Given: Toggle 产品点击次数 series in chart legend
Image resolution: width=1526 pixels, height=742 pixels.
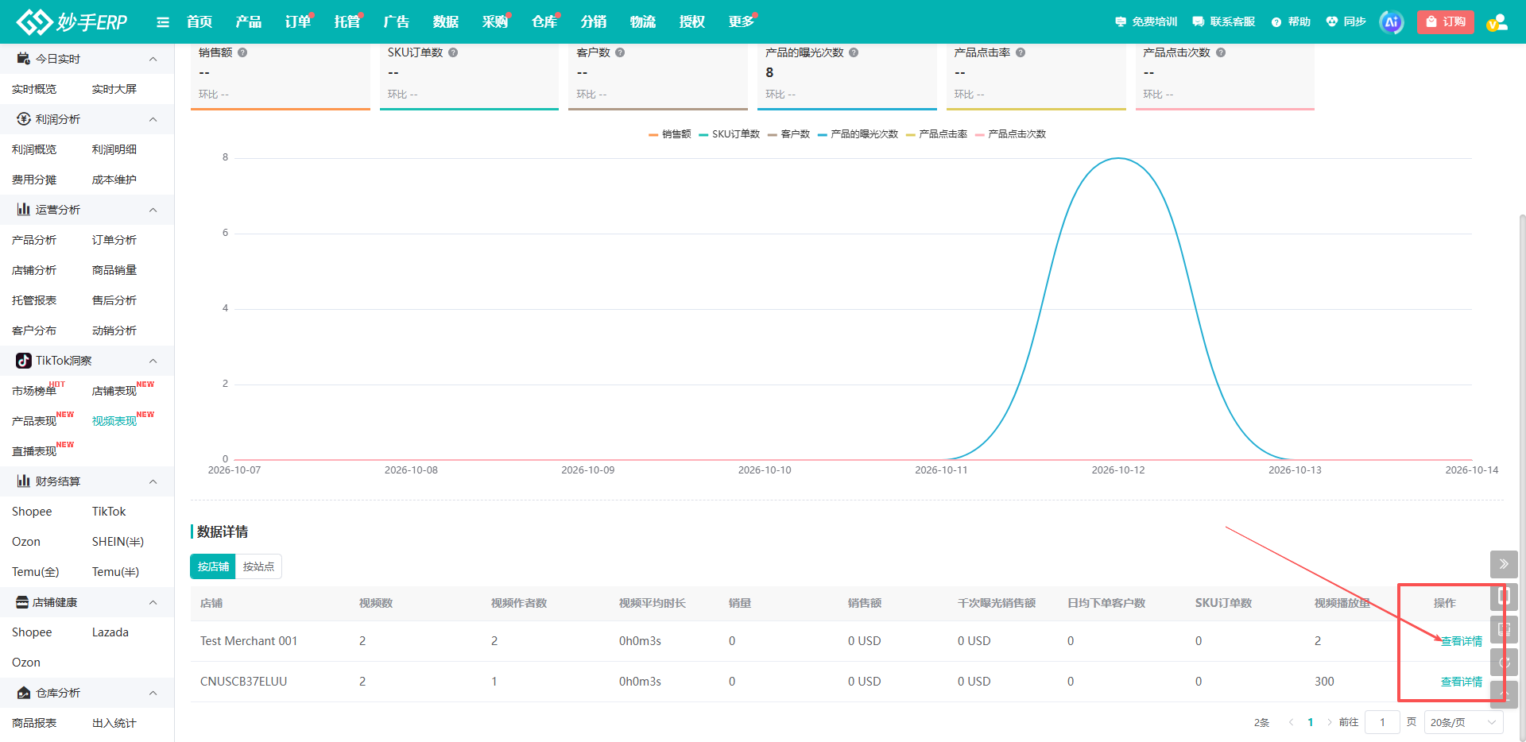Looking at the screenshot, I should tap(1010, 134).
